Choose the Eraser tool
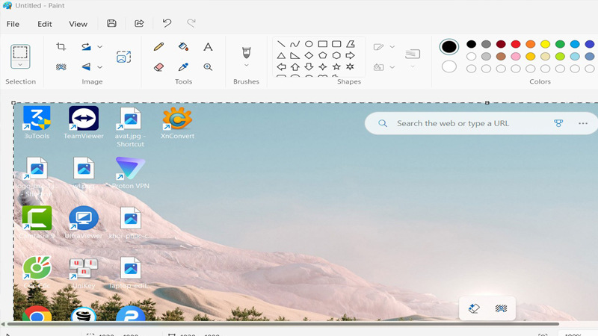This screenshot has height=336, width=598. point(158,66)
